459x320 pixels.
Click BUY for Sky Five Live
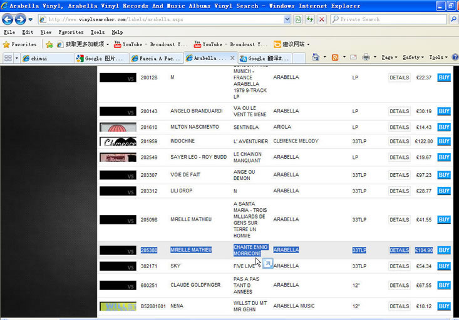pos(444,266)
